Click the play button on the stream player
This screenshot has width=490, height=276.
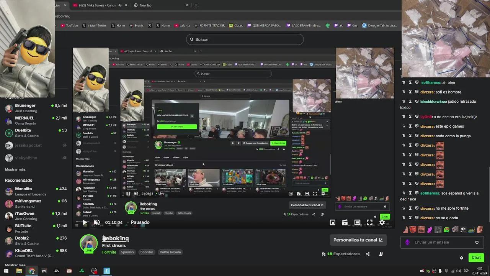pos(85,222)
